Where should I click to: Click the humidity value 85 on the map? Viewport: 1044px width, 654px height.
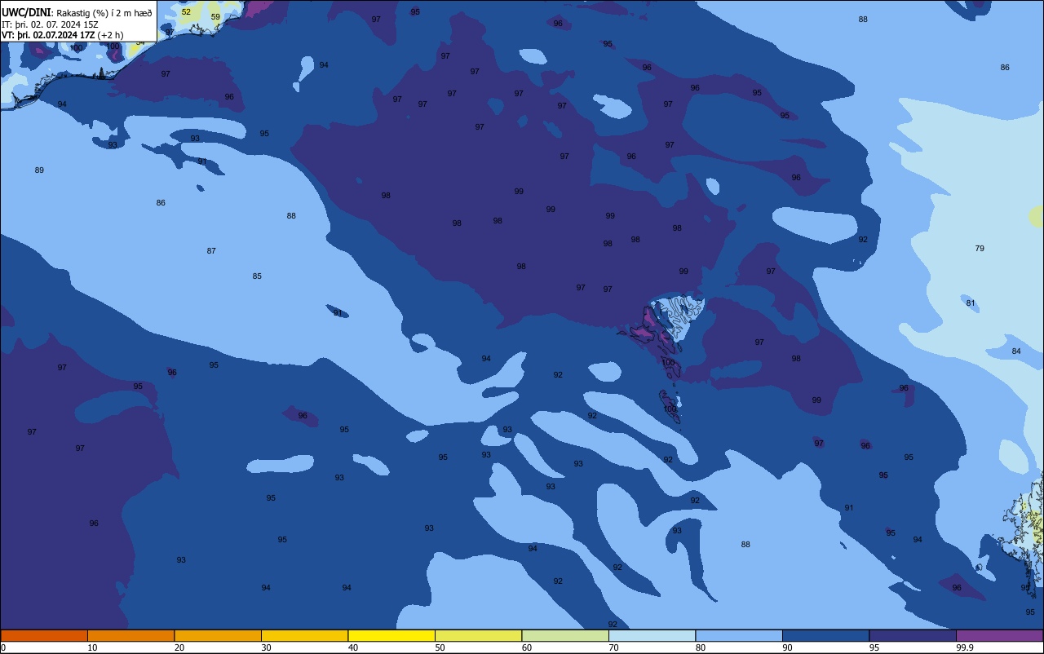[x=257, y=276]
